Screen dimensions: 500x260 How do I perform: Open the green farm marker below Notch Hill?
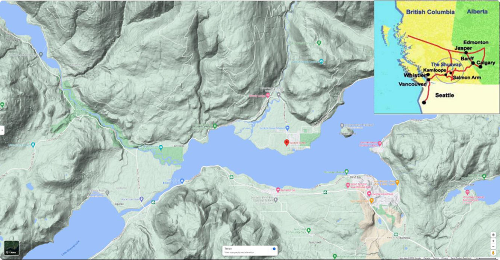(x=335, y=257)
